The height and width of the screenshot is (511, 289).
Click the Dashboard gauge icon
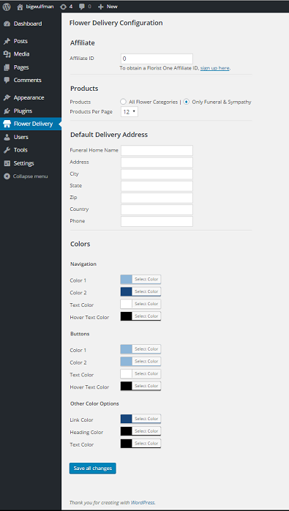[x=7, y=23]
